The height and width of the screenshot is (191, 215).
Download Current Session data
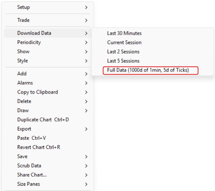click(x=124, y=42)
